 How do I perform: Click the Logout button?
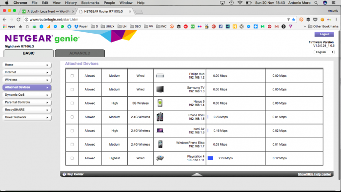[x=324, y=34]
